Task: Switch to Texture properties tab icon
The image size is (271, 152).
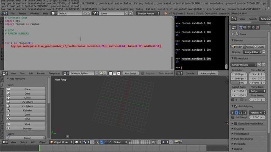Action: 258,27
